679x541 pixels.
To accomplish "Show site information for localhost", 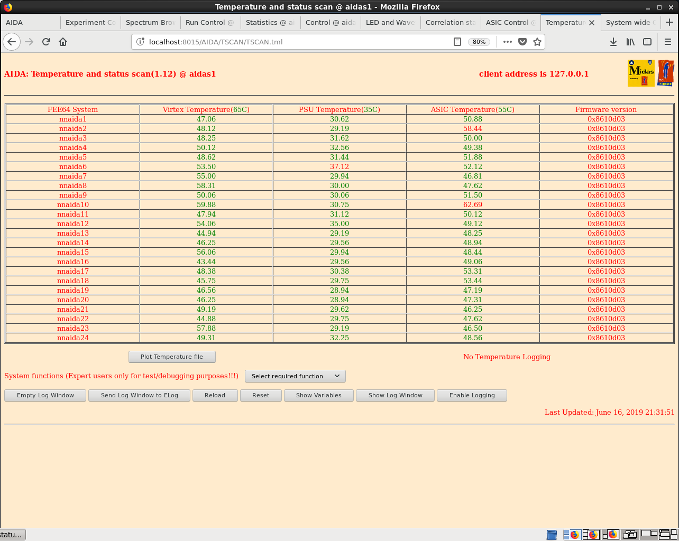I will tap(140, 42).
